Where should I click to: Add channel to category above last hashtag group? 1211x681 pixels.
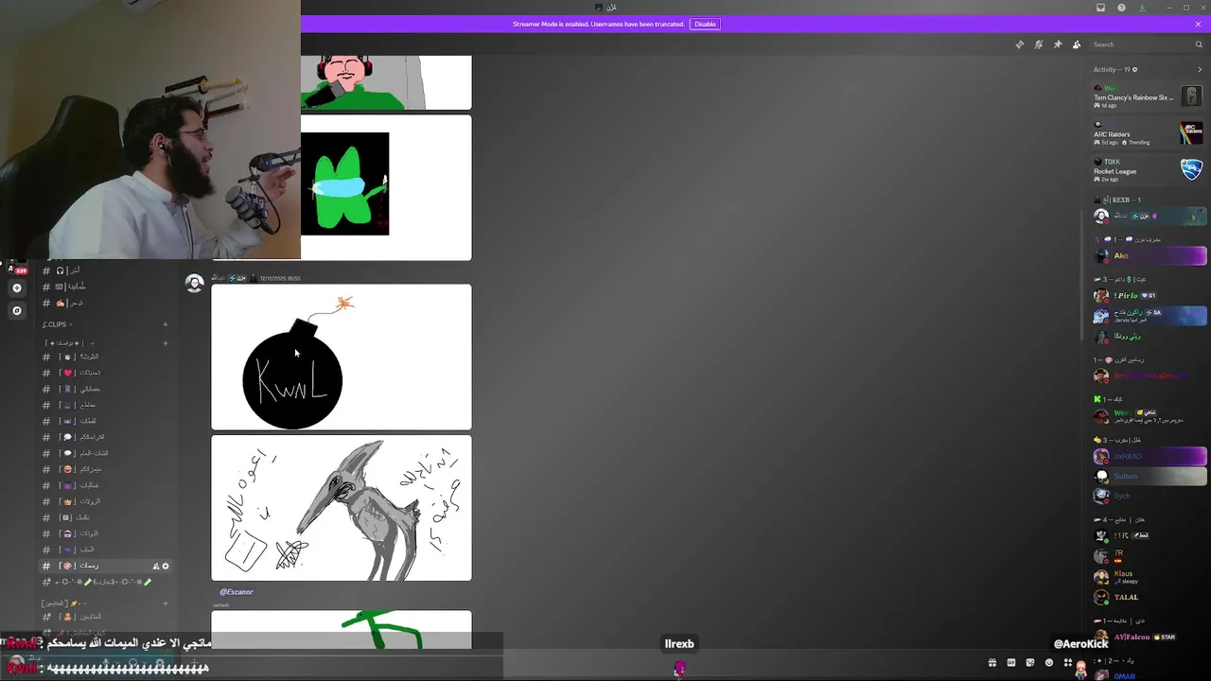pos(166,603)
